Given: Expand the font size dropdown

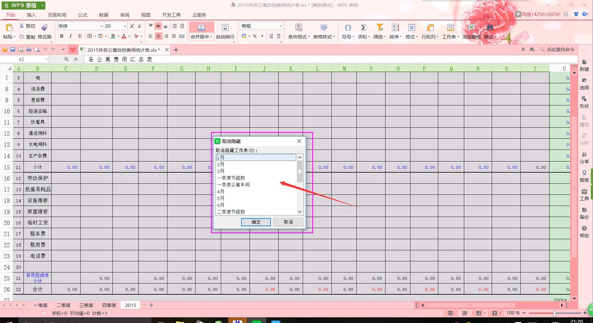Looking at the screenshot, I should point(125,26).
